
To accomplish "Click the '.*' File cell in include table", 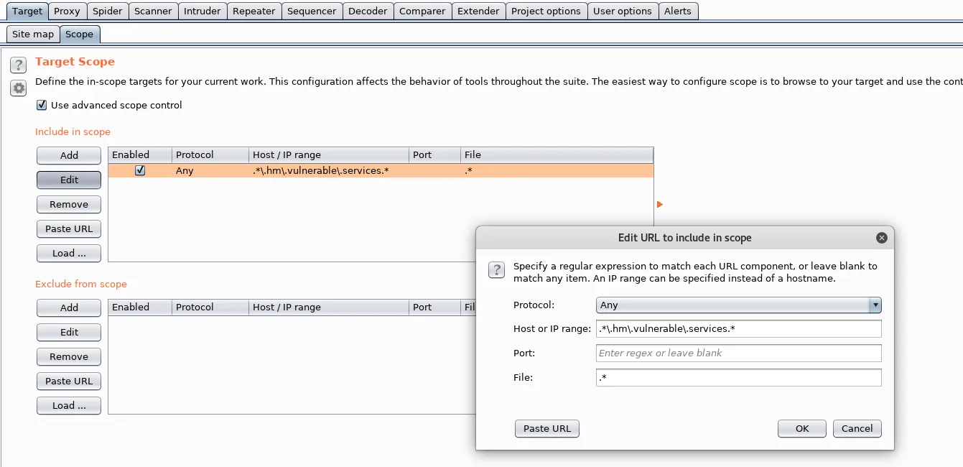I will pyautogui.click(x=557, y=171).
